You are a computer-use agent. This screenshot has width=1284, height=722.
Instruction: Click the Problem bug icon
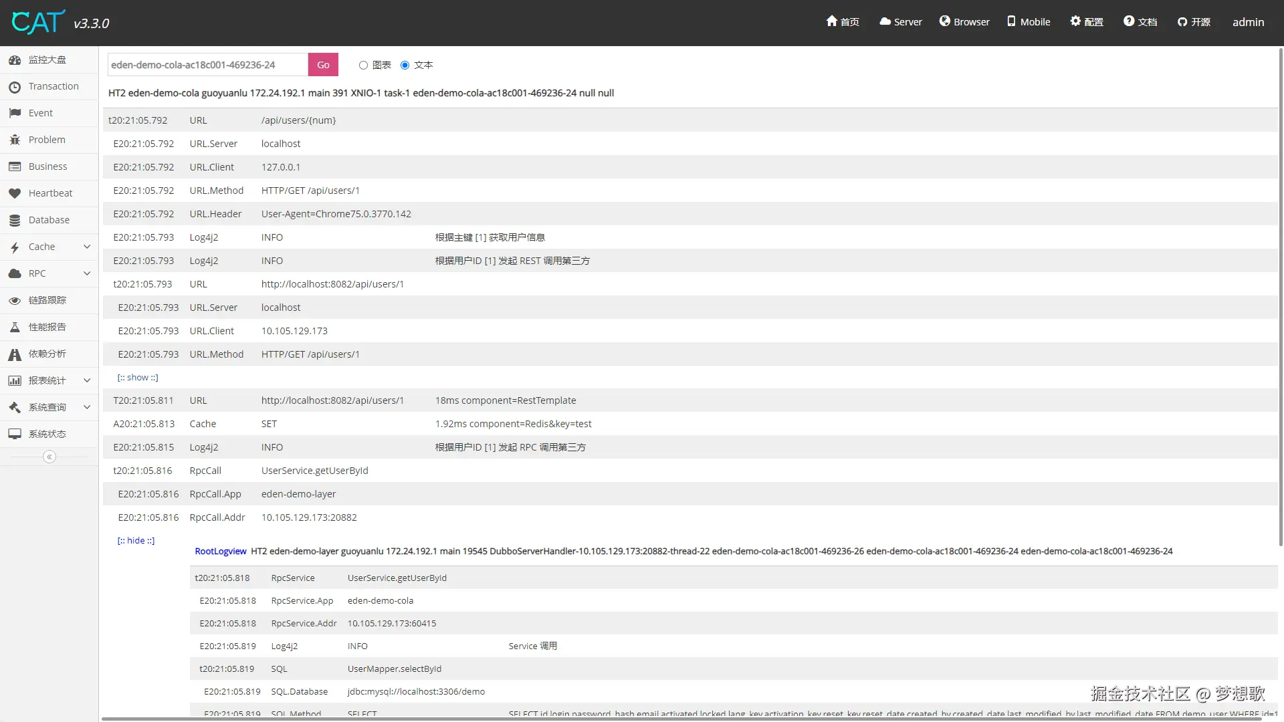pyautogui.click(x=15, y=140)
